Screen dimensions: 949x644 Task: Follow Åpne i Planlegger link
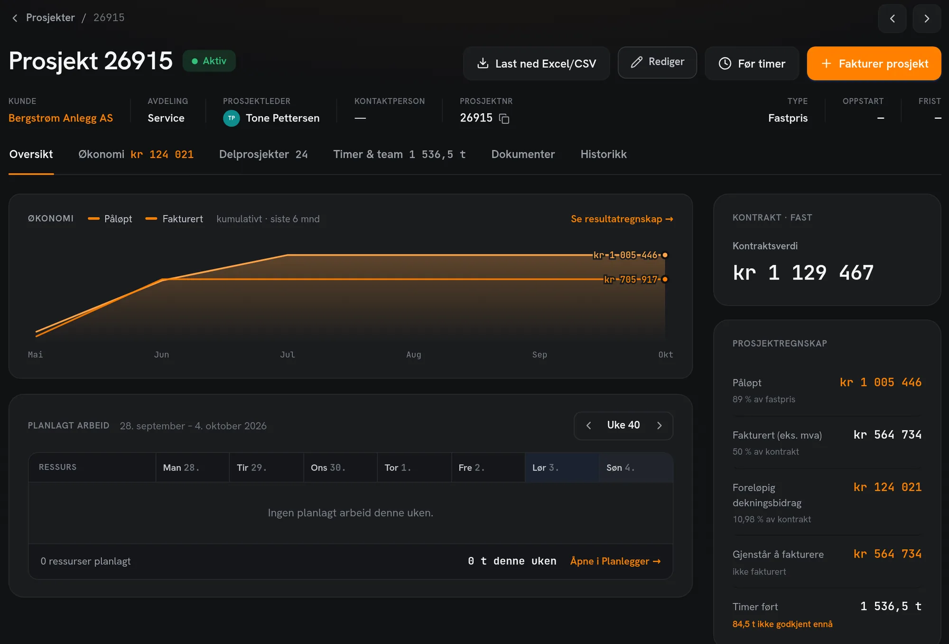tap(615, 561)
